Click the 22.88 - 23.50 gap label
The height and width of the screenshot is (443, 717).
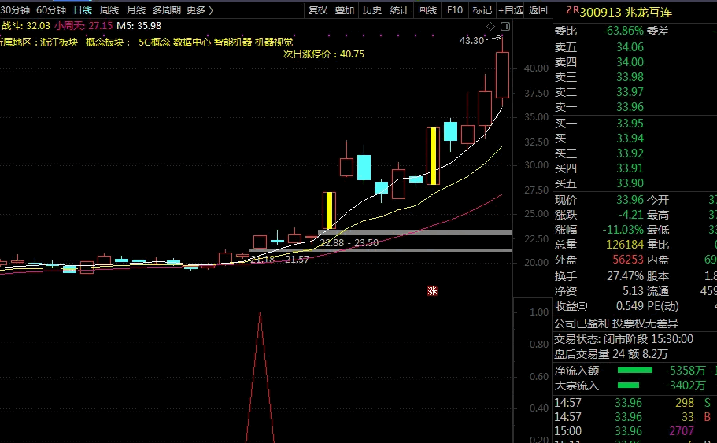[x=349, y=243]
